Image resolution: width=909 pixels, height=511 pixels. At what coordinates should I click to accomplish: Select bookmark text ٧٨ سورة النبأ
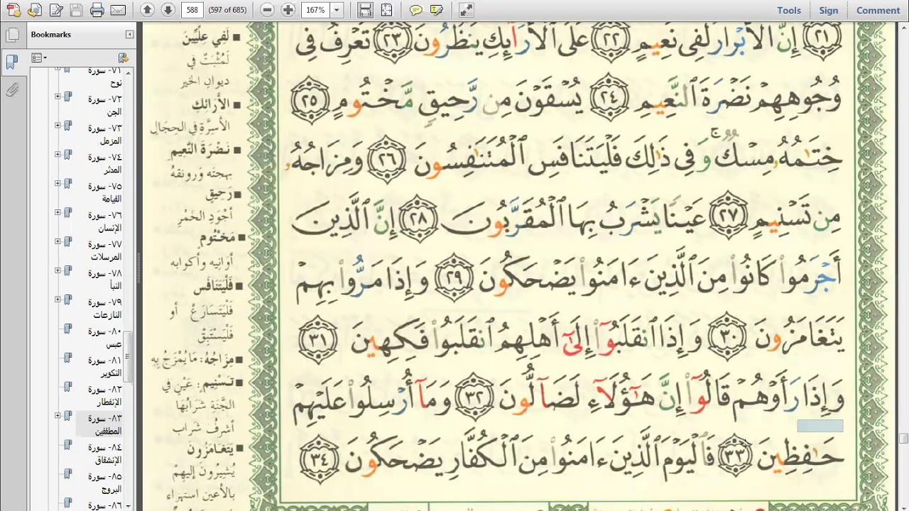pos(104,279)
